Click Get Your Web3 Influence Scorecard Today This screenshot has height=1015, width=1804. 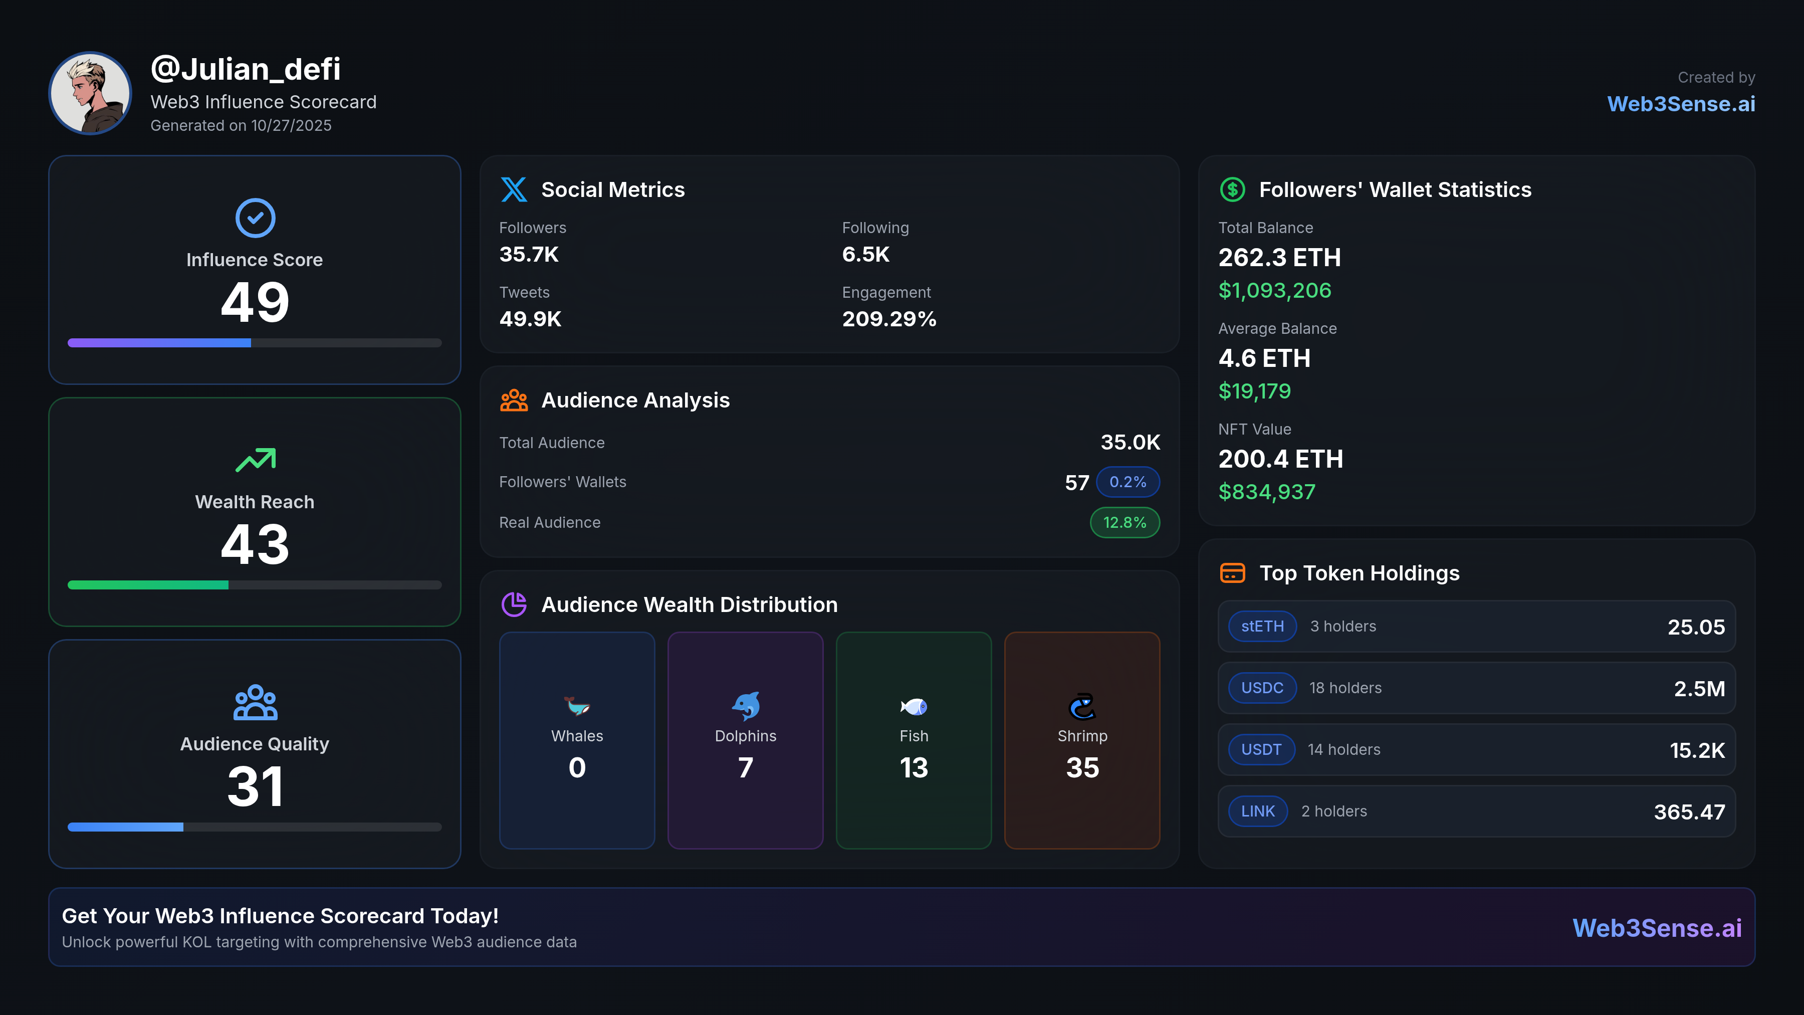point(280,916)
